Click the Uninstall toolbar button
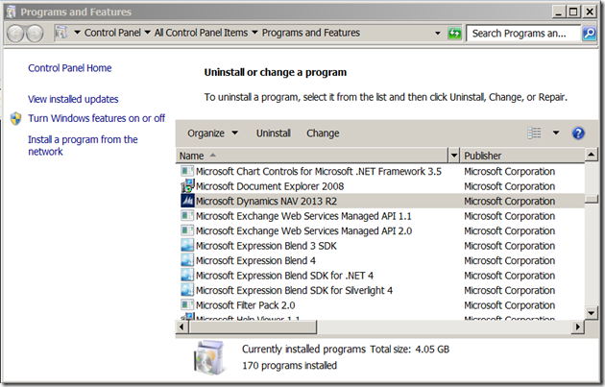 [x=274, y=133]
